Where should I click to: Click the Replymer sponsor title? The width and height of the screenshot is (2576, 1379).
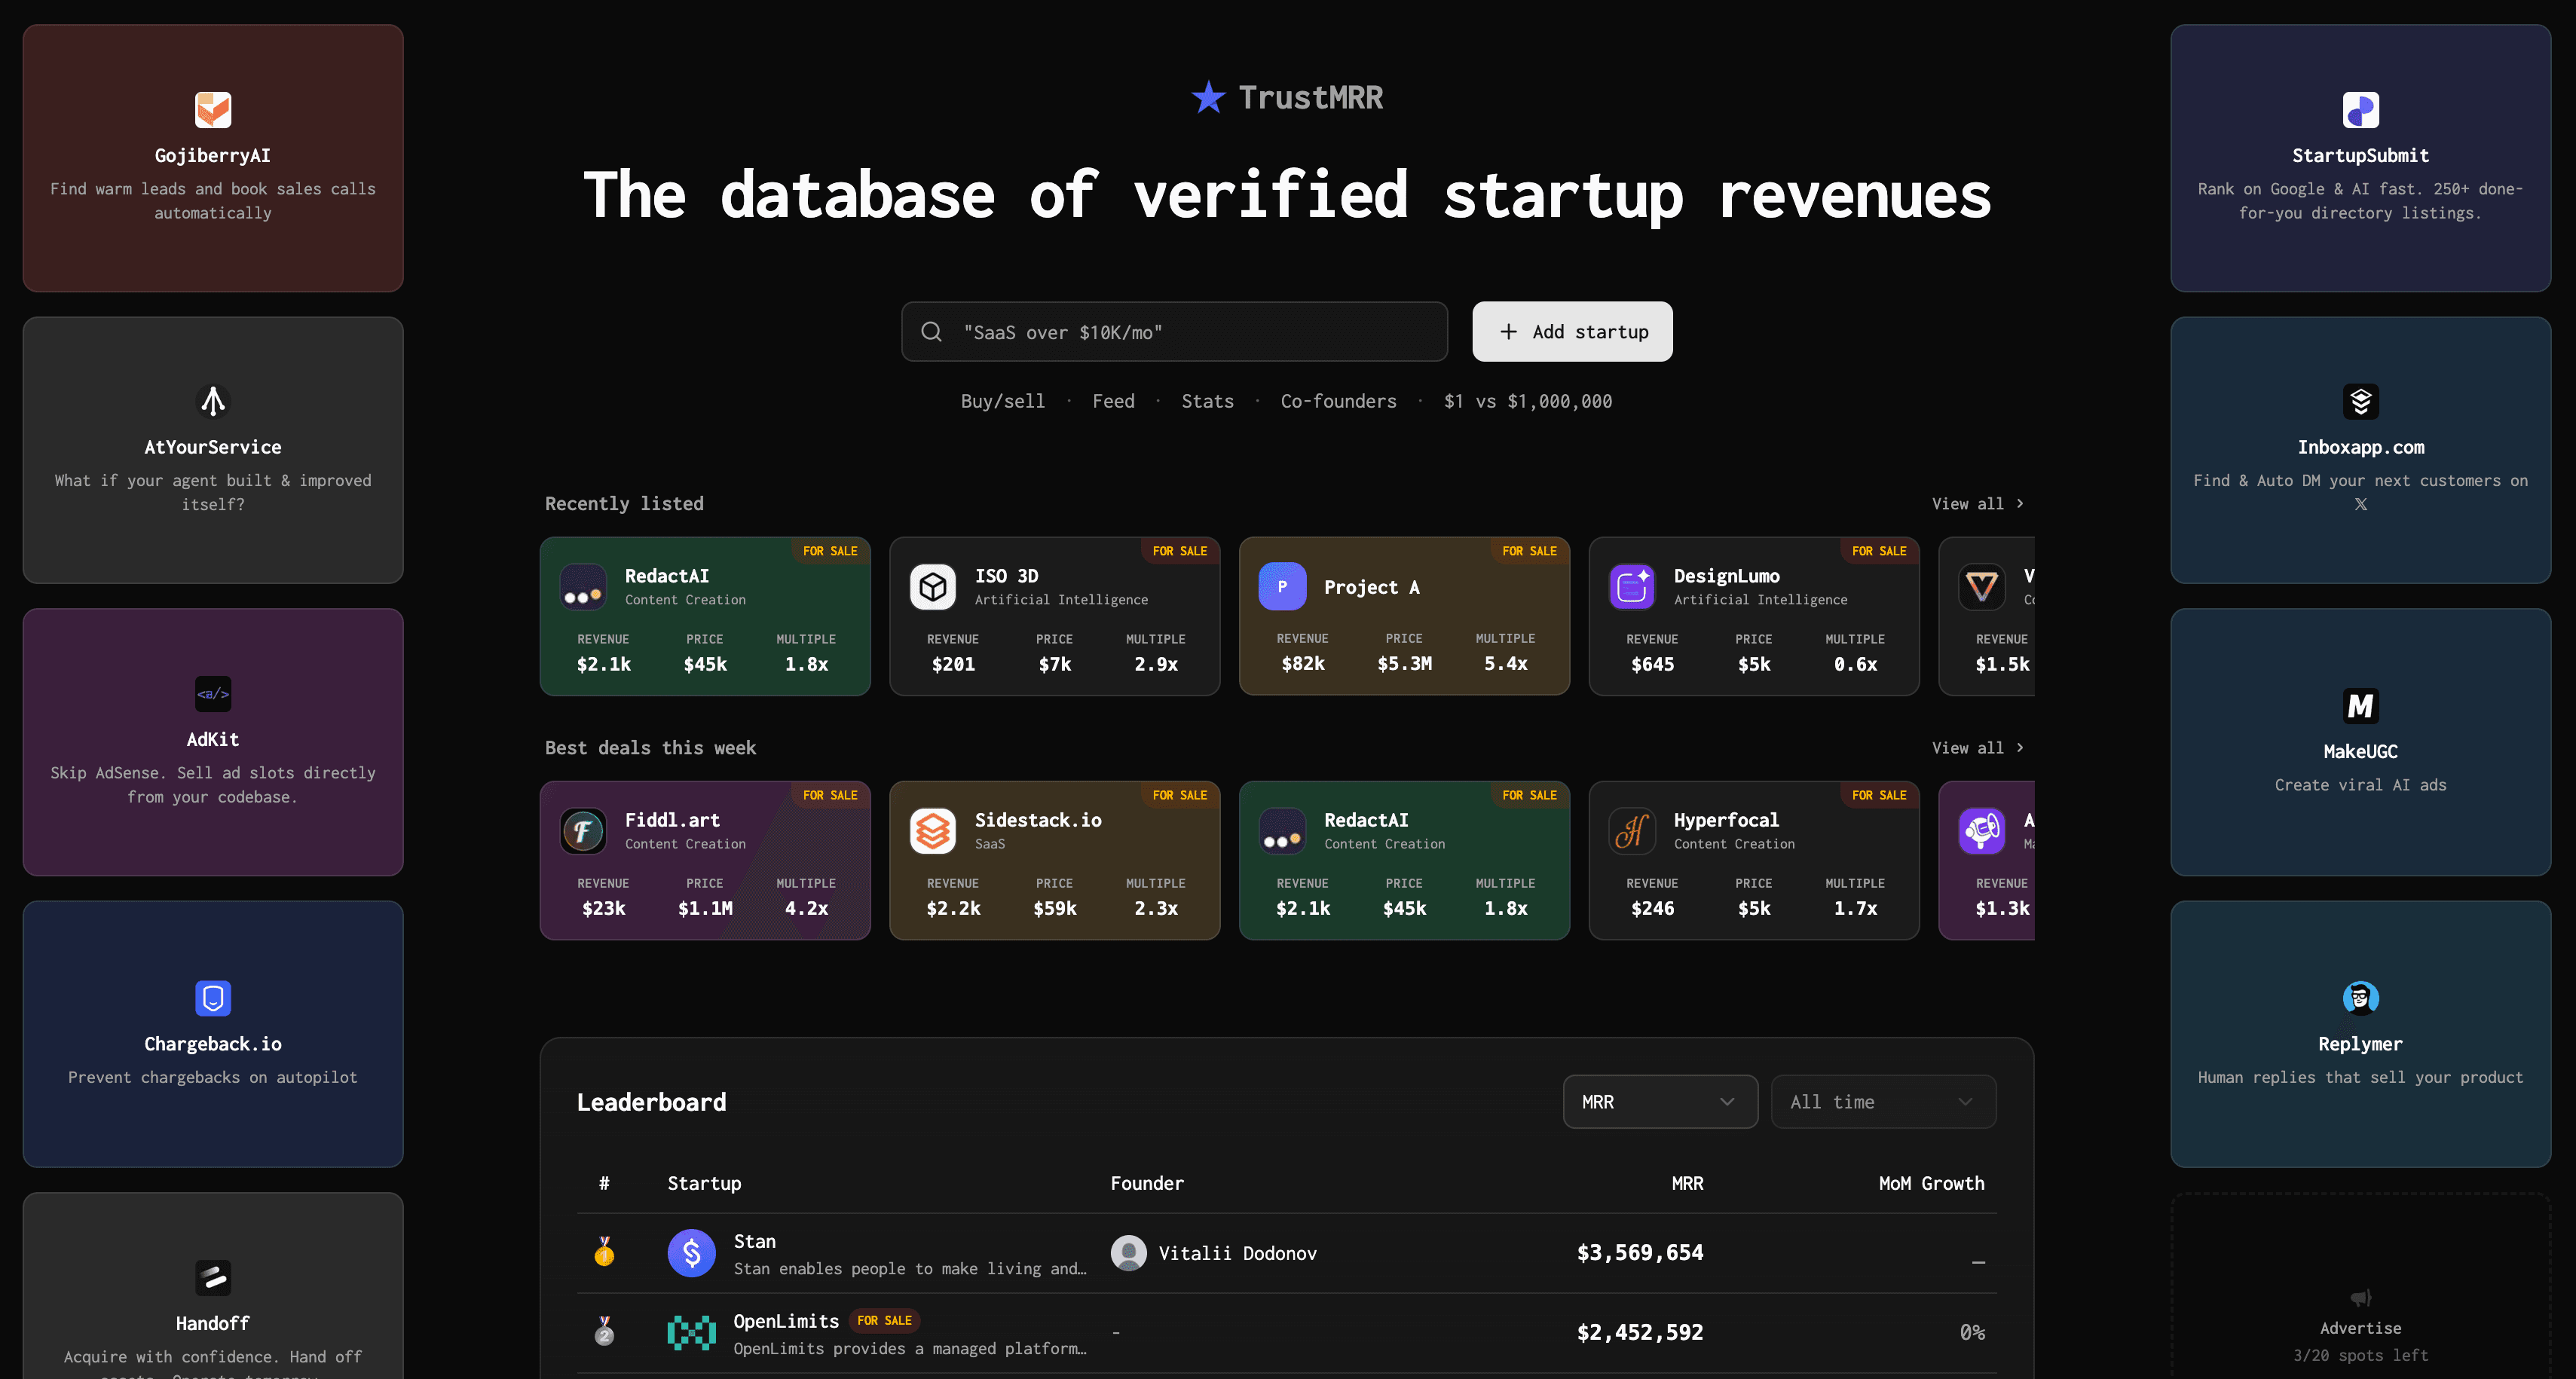(x=2361, y=1044)
